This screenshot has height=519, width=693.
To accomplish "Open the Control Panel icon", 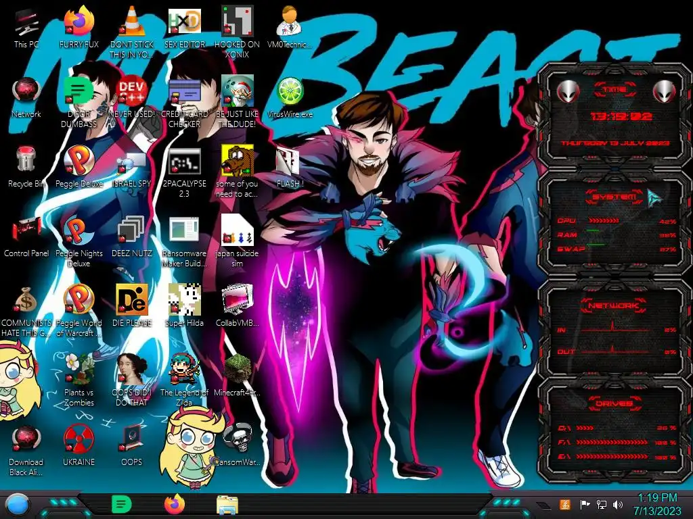I will [26, 237].
